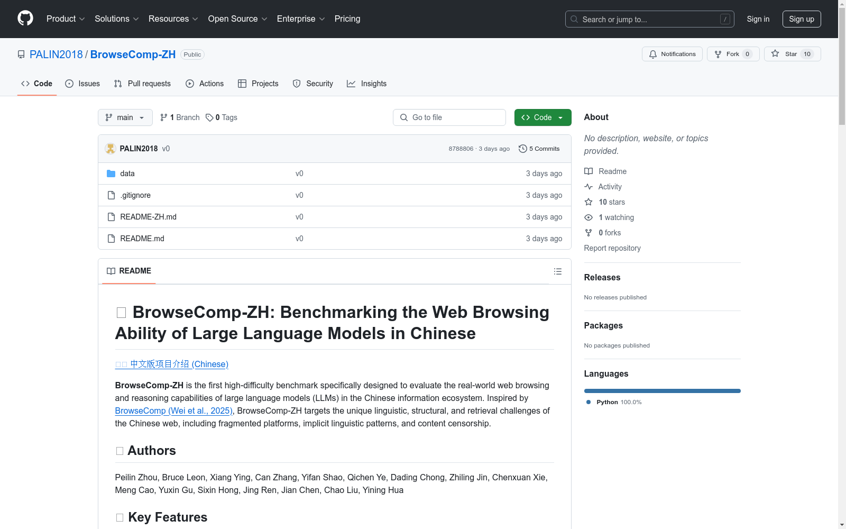The width and height of the screenshot is (846, 529).
Task: Switch to the Actions tab
Action: coord(205,84)
